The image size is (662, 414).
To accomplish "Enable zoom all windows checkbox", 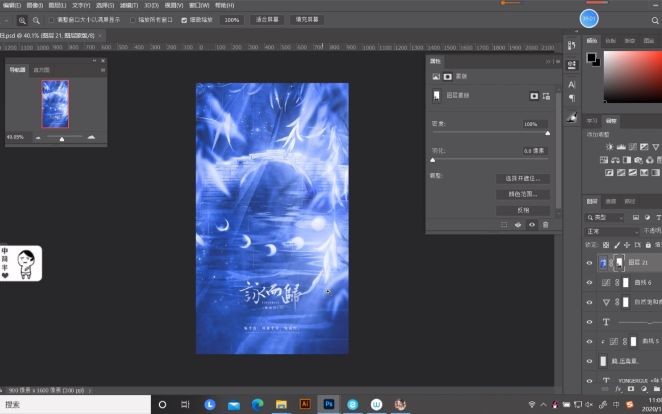I will (x=132, y=20).
